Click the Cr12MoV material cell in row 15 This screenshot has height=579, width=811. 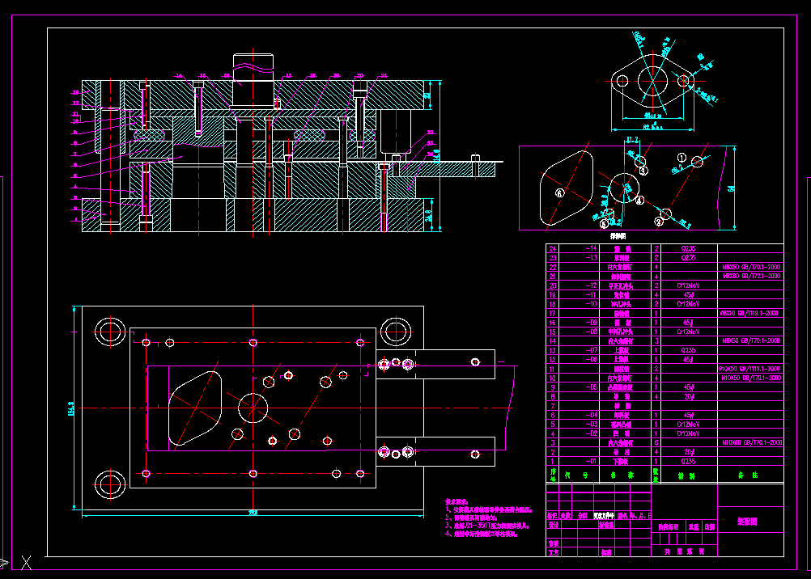pyautogui.click(x=688, y=332)
